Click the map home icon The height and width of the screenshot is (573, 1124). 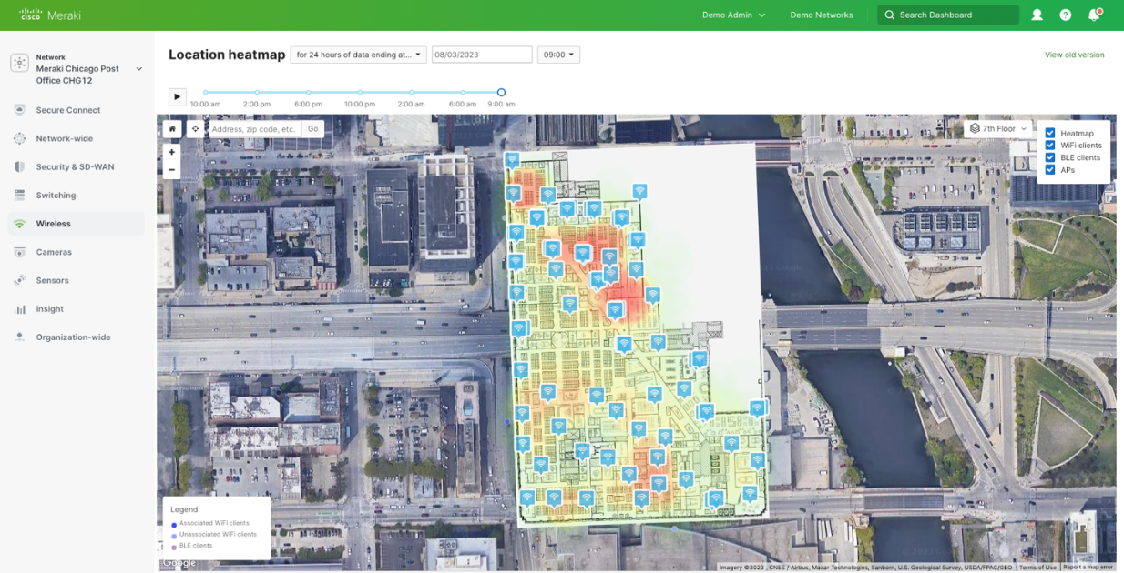[172, 129]
